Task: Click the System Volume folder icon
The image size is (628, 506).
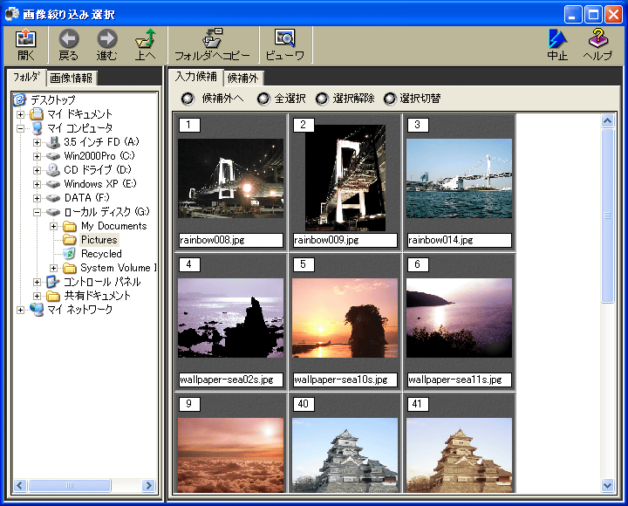Action: (70, 268)
